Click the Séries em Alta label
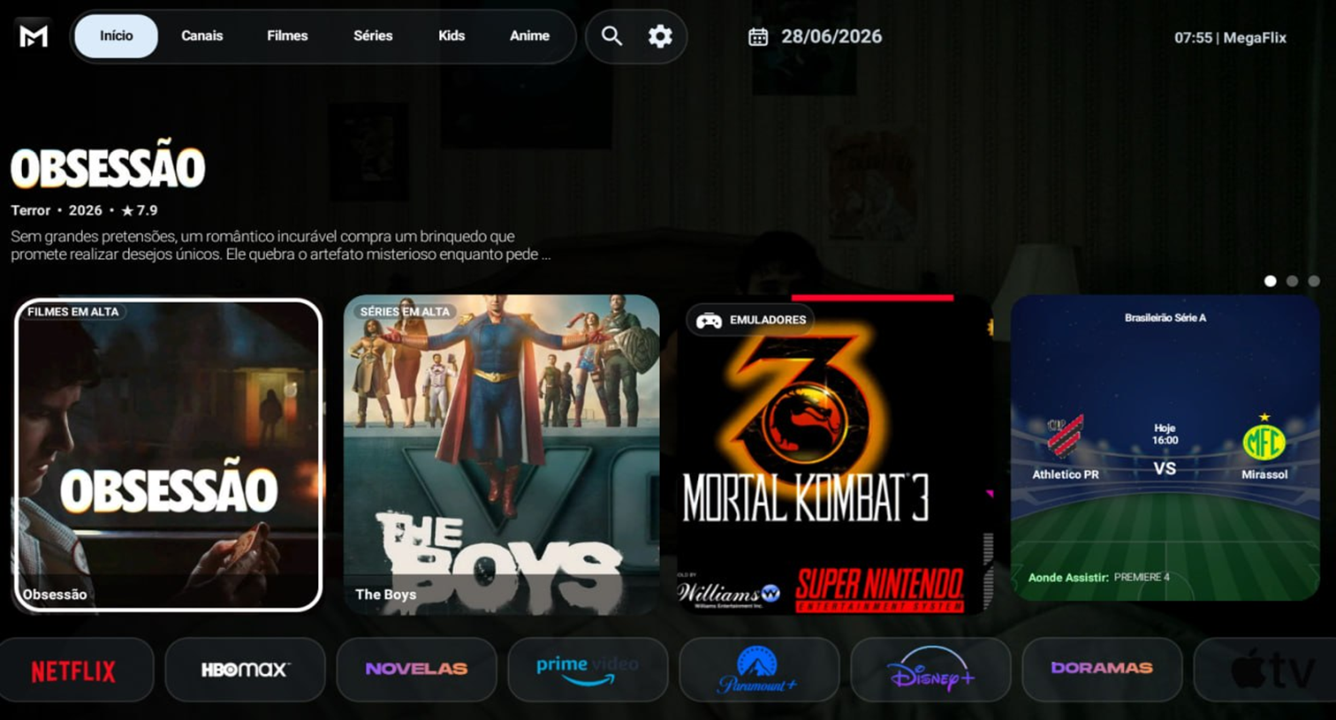1336x720 pixels. pos(405,312)
